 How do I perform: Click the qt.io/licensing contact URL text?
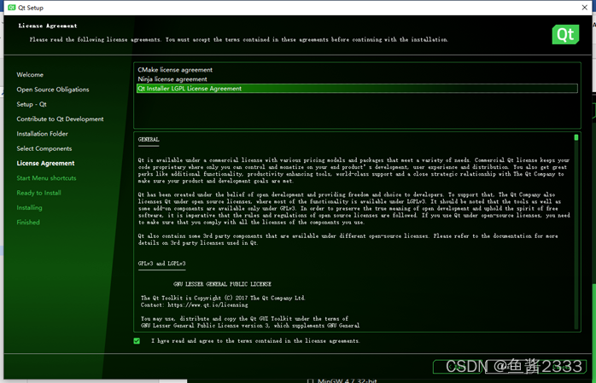[x=207, y=305]
